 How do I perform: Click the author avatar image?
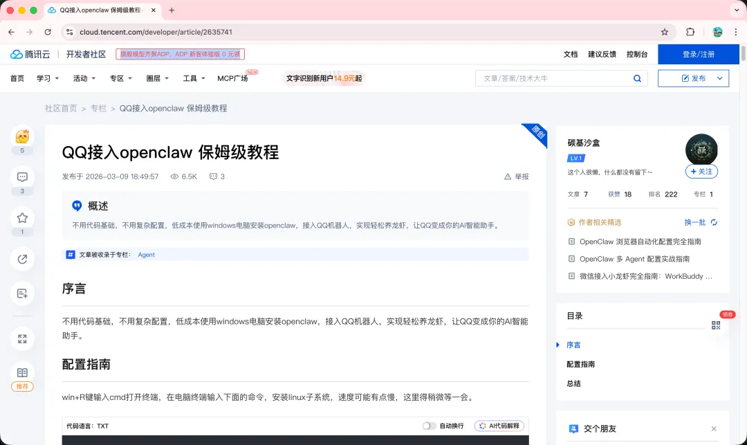(x=701, y=149)
